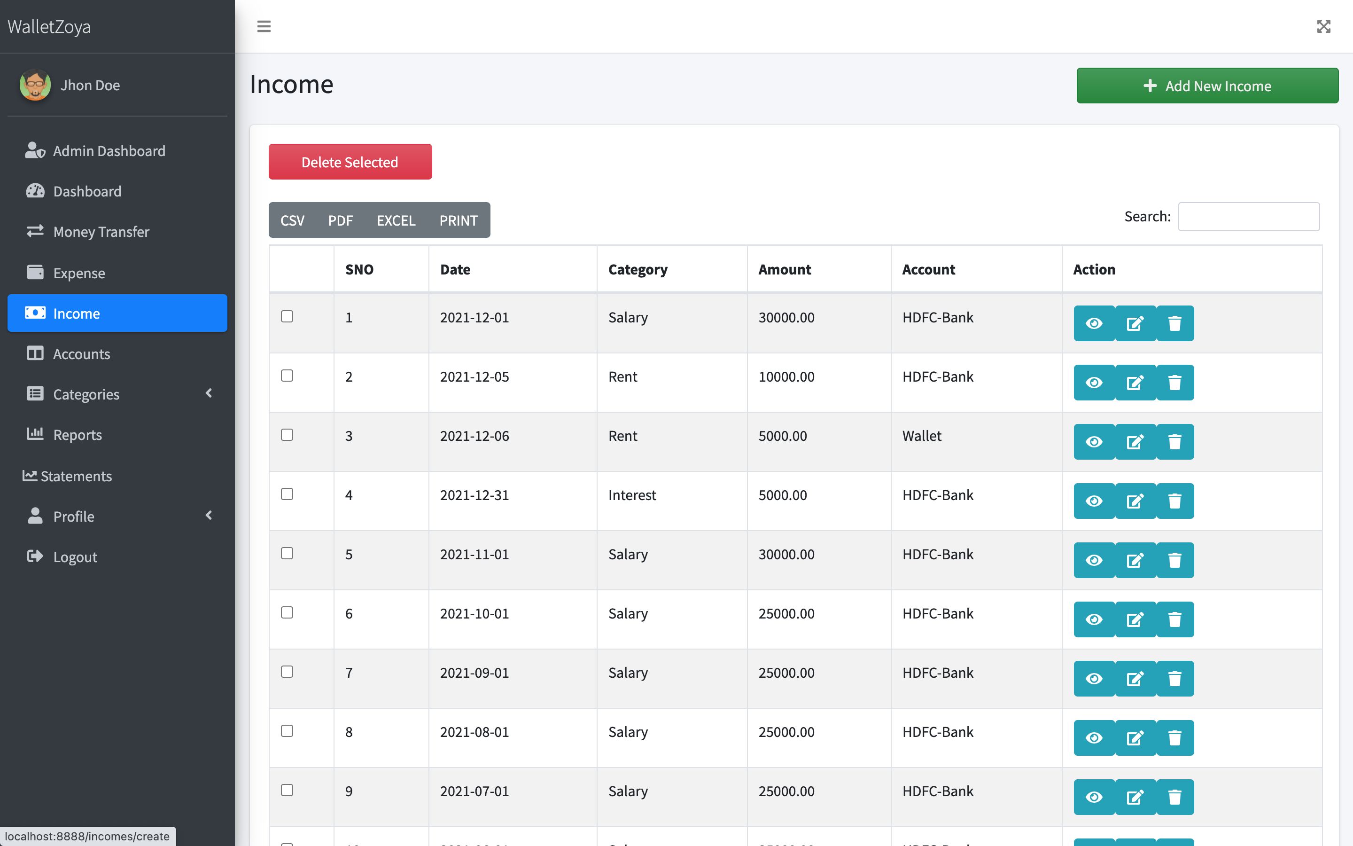Click Add New Income button

[x=1207, y=86]
